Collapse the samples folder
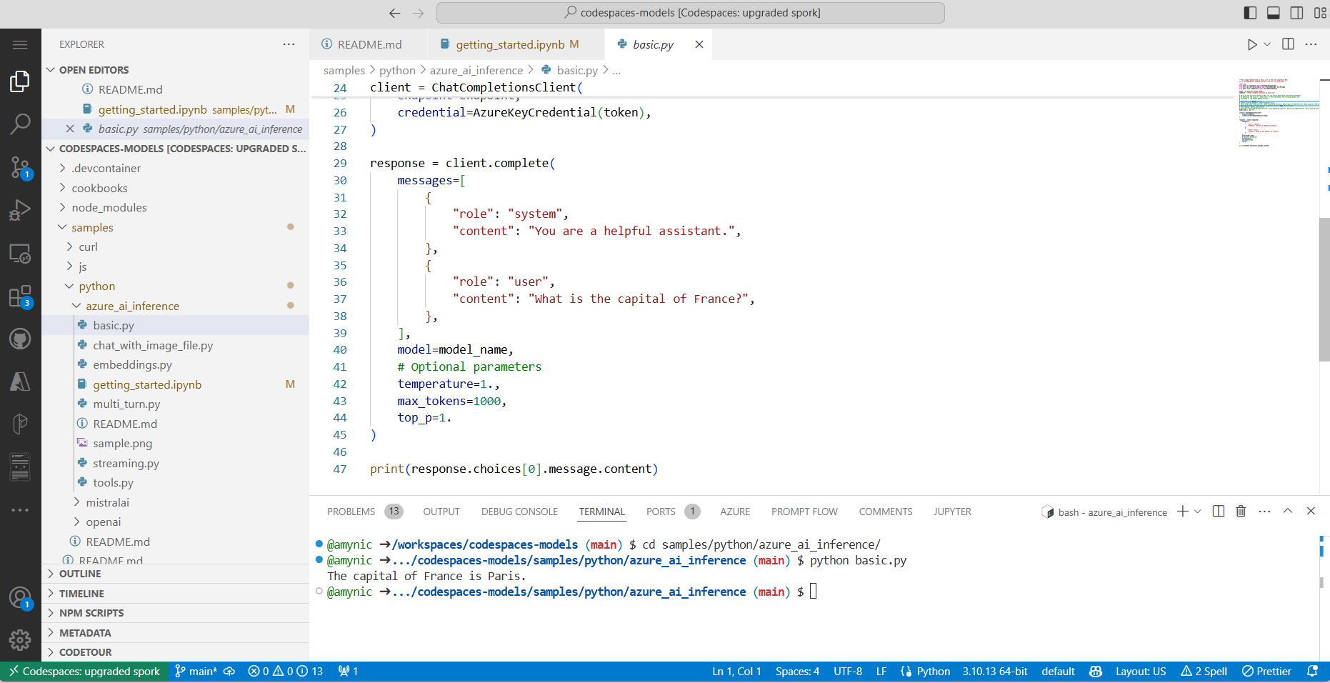Viewport: 1330px width, 683px height. (x=92, y=227)
